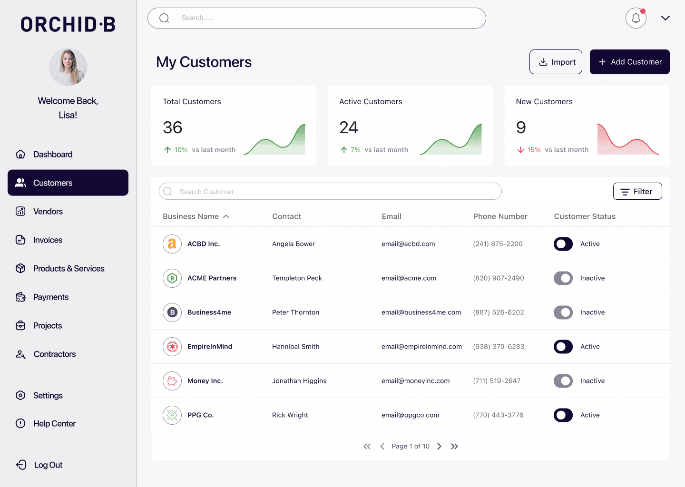This screenshot has width=685, height=487.
Task: Click the Invoices document icon
Action: pyautogui.click(x=20, y=240)
